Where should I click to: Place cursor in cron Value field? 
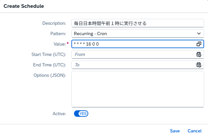(134, 44)
